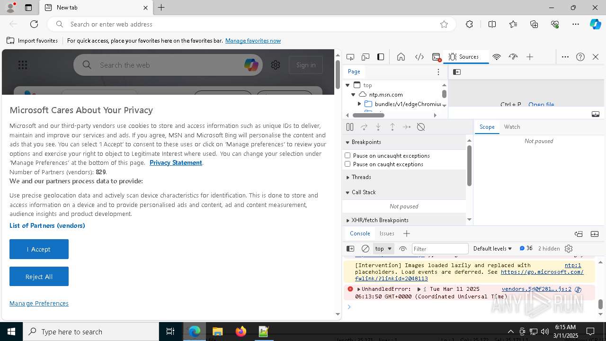Click the Sources navigator horizontal scrollbar

point(368,115)
